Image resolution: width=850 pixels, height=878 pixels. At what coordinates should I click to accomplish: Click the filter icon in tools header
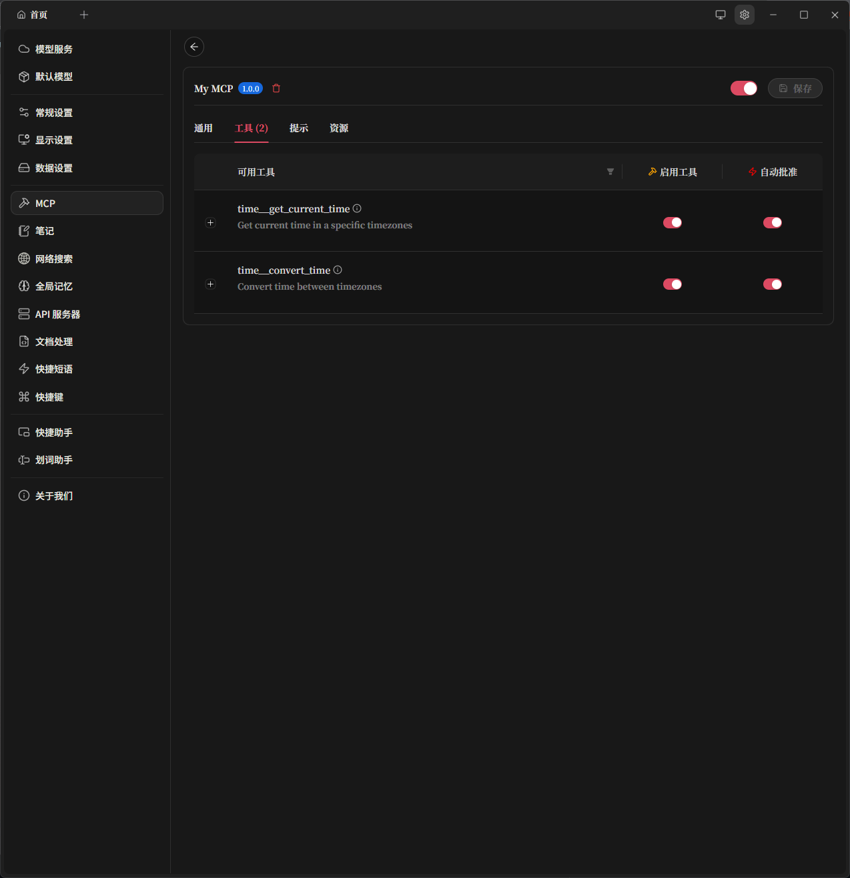pyautogui.click(x=610, y=172)
